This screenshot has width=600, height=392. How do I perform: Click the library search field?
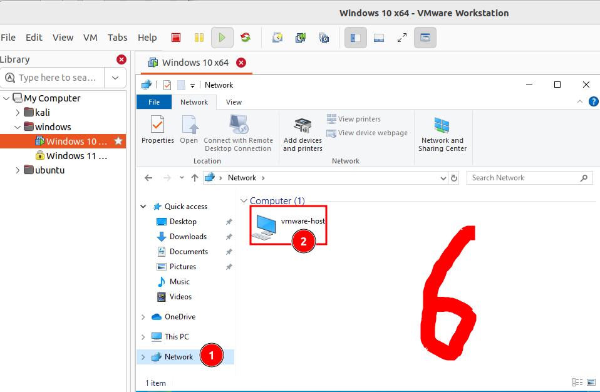tap(53, 78)
